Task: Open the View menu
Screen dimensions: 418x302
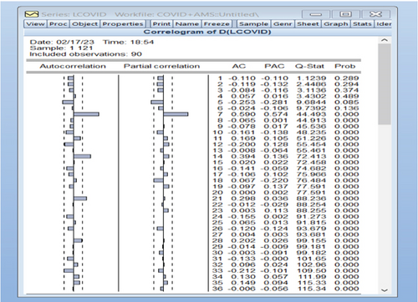Action: [x=35, y=24]
